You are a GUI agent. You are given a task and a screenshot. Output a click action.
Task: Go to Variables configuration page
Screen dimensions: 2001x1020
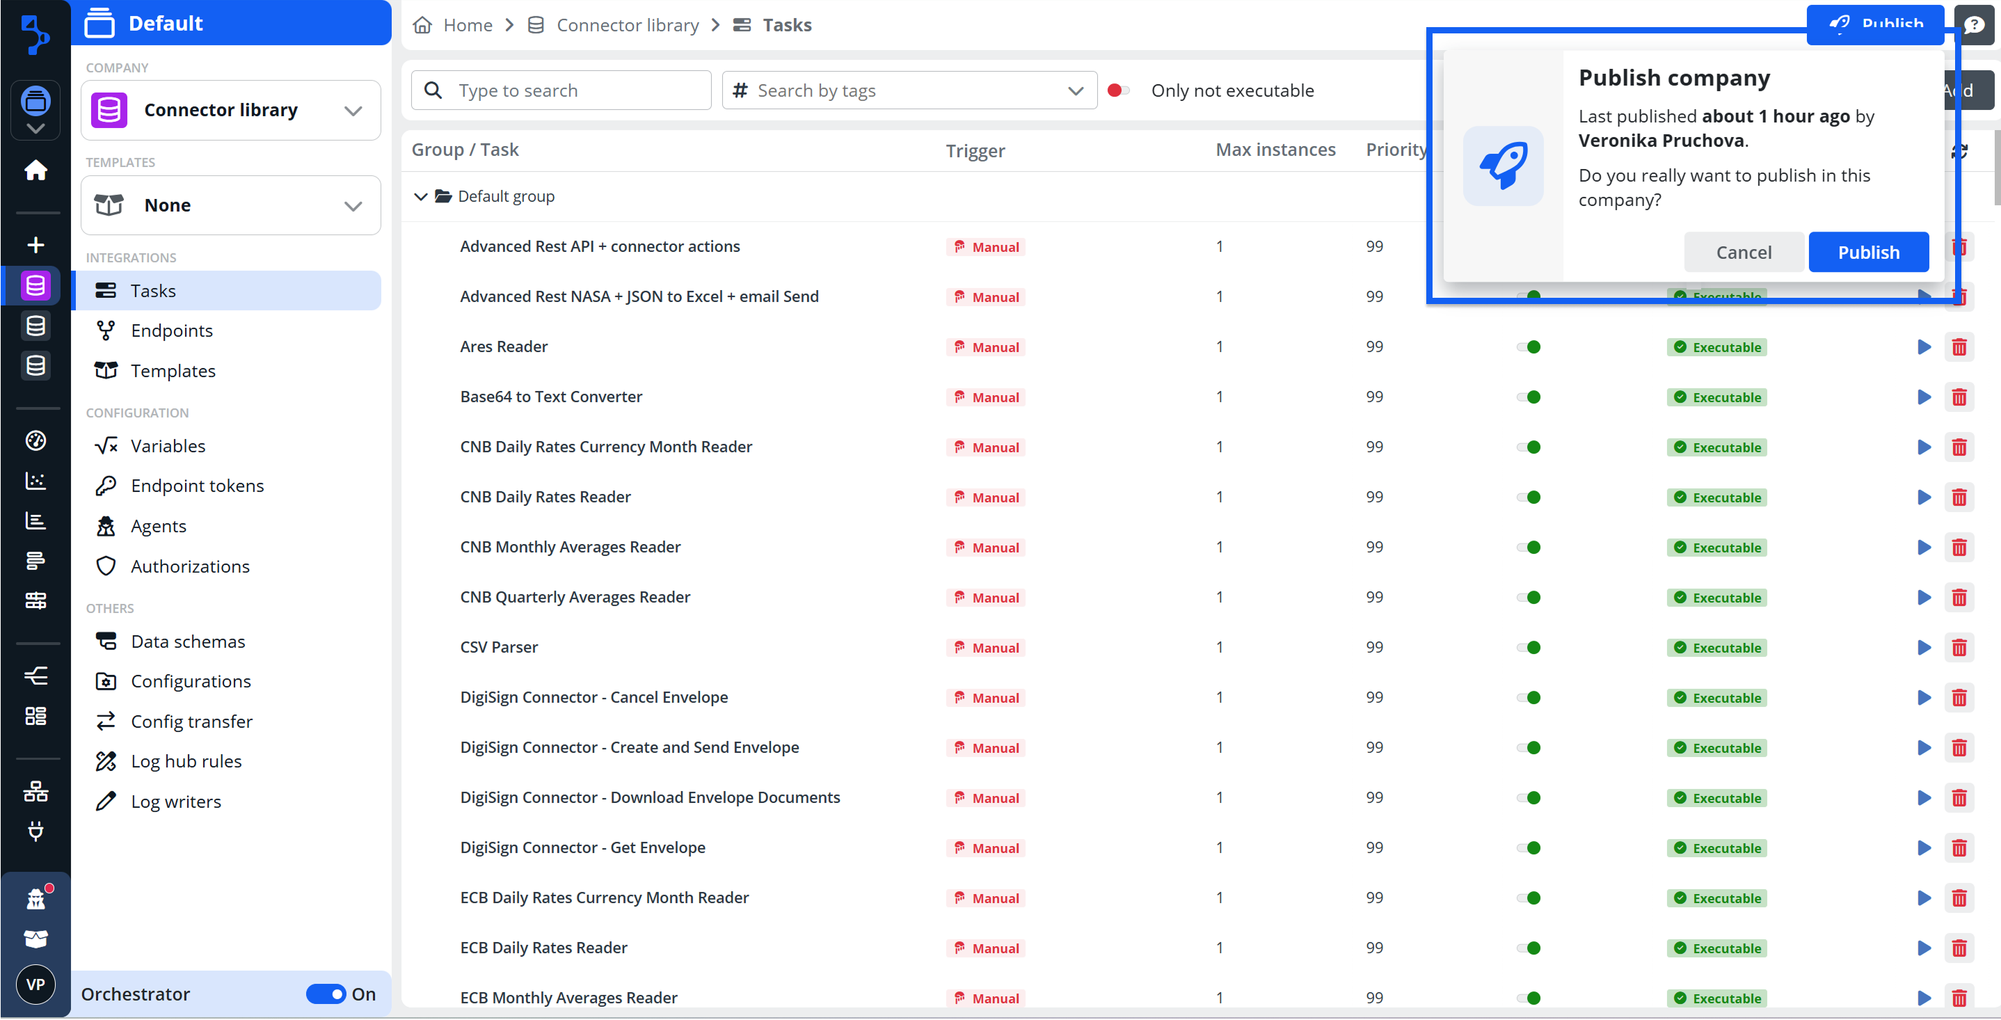[168, 446]
